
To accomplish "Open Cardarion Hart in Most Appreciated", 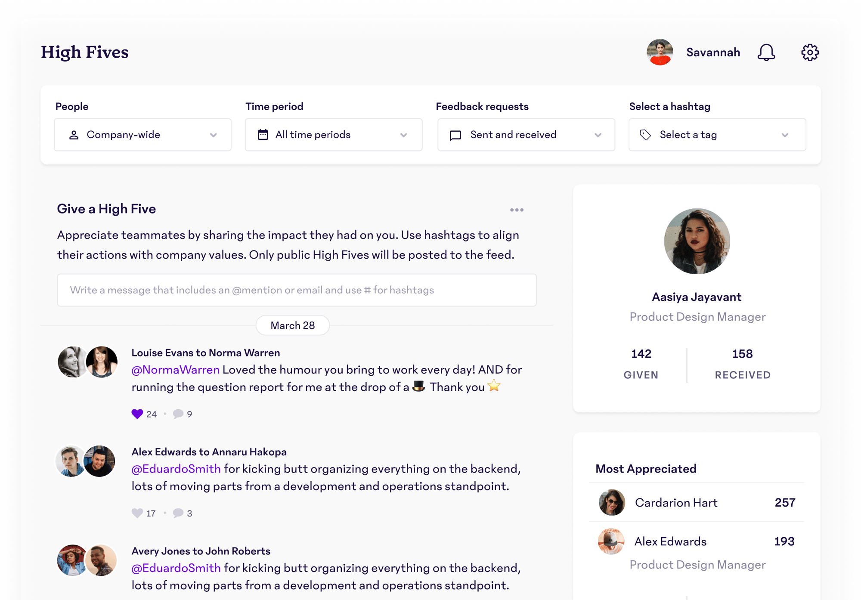I will coord(676,503).
